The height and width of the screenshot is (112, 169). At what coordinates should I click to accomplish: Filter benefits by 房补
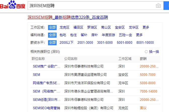coord(95,35)
